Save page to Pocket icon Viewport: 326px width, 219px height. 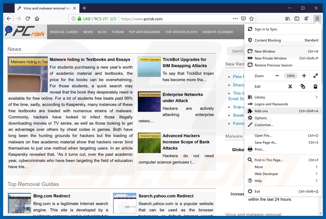[243, 19]
